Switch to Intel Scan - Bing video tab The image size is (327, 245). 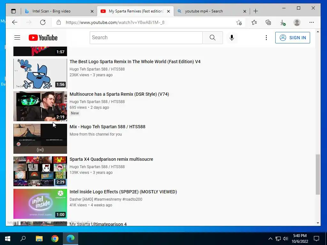click(59, 11)
